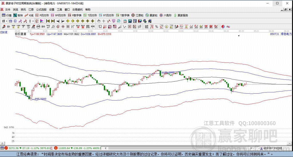Image resolution: width=293 pixels, height=157 pixels.
Task: Step chart right with black arrow
Action: (63, 21)
